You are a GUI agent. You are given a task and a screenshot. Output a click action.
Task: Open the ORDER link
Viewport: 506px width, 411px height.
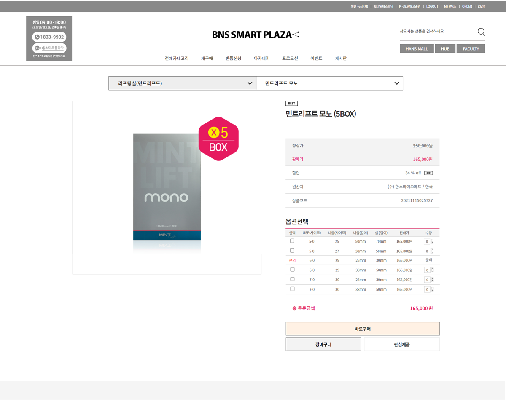pos(467,7)
